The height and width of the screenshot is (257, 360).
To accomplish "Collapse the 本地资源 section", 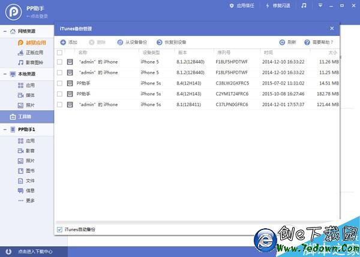I will pos(5,74).
